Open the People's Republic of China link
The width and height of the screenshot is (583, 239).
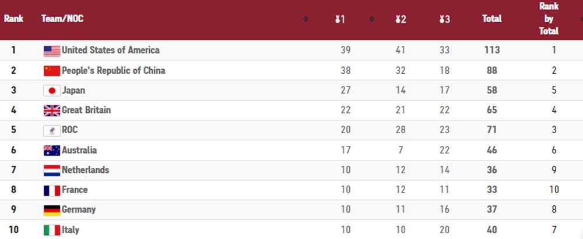tap(113, 70)
